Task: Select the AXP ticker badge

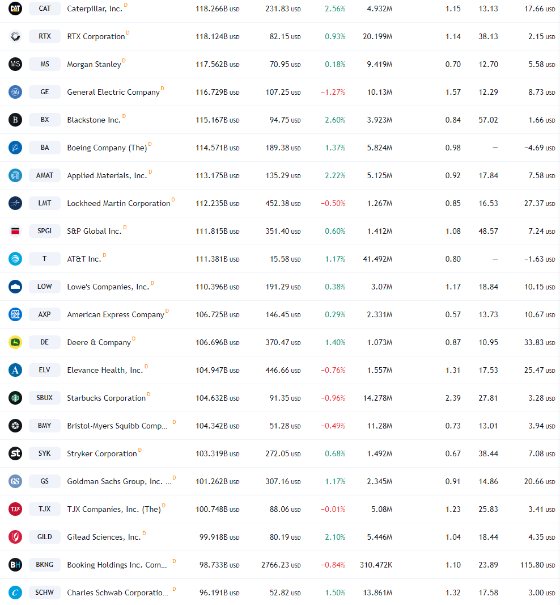Action: 45,314
